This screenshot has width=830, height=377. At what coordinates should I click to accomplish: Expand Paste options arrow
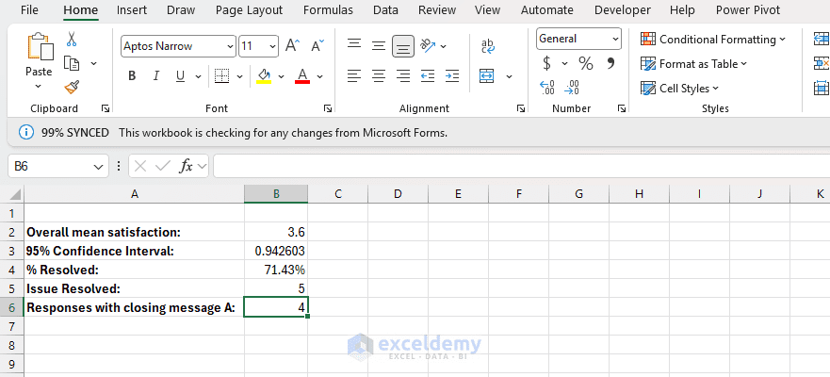pos(38,86)
